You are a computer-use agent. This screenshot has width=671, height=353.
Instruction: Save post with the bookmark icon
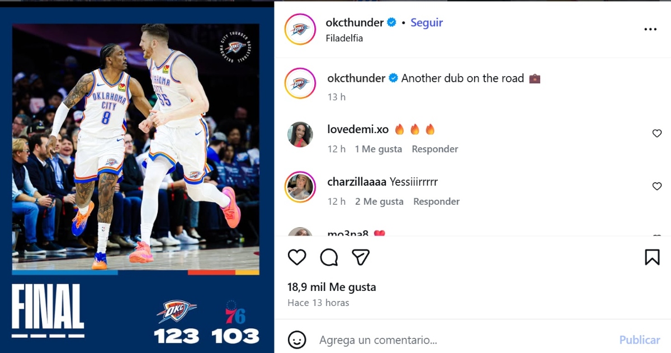pos(652,257)
